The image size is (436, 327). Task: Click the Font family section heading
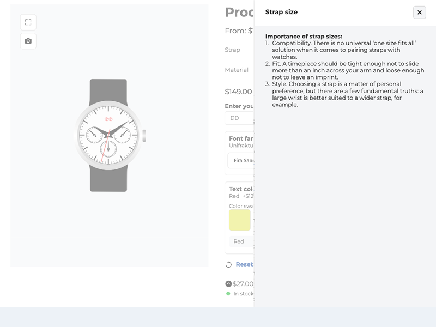click(241, 138)
